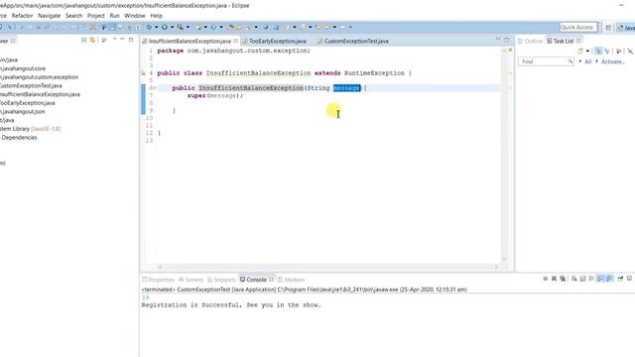Open External Tools dropdown arrow
635x357 pixels.
[188, 27]
